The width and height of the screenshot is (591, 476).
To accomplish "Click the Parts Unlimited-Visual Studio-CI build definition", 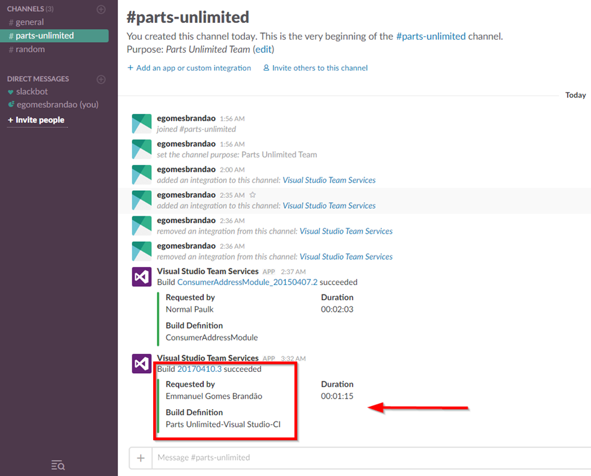I will [x=223, y=425].
